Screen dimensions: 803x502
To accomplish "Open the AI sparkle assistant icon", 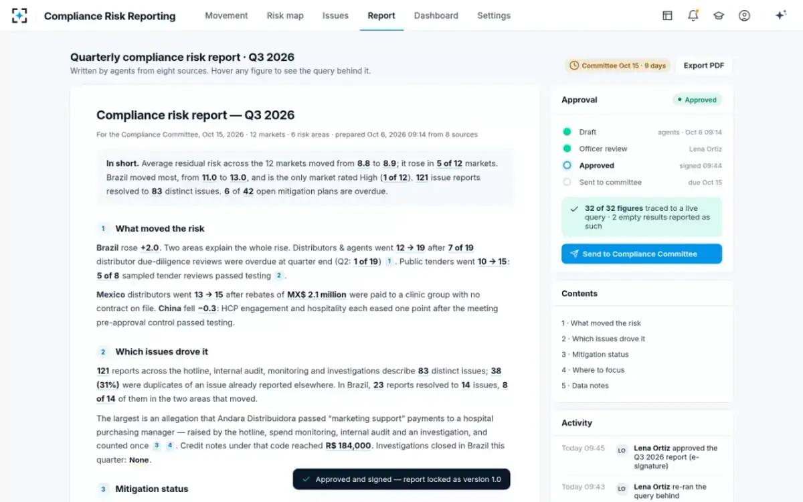I will coord(780,15).
